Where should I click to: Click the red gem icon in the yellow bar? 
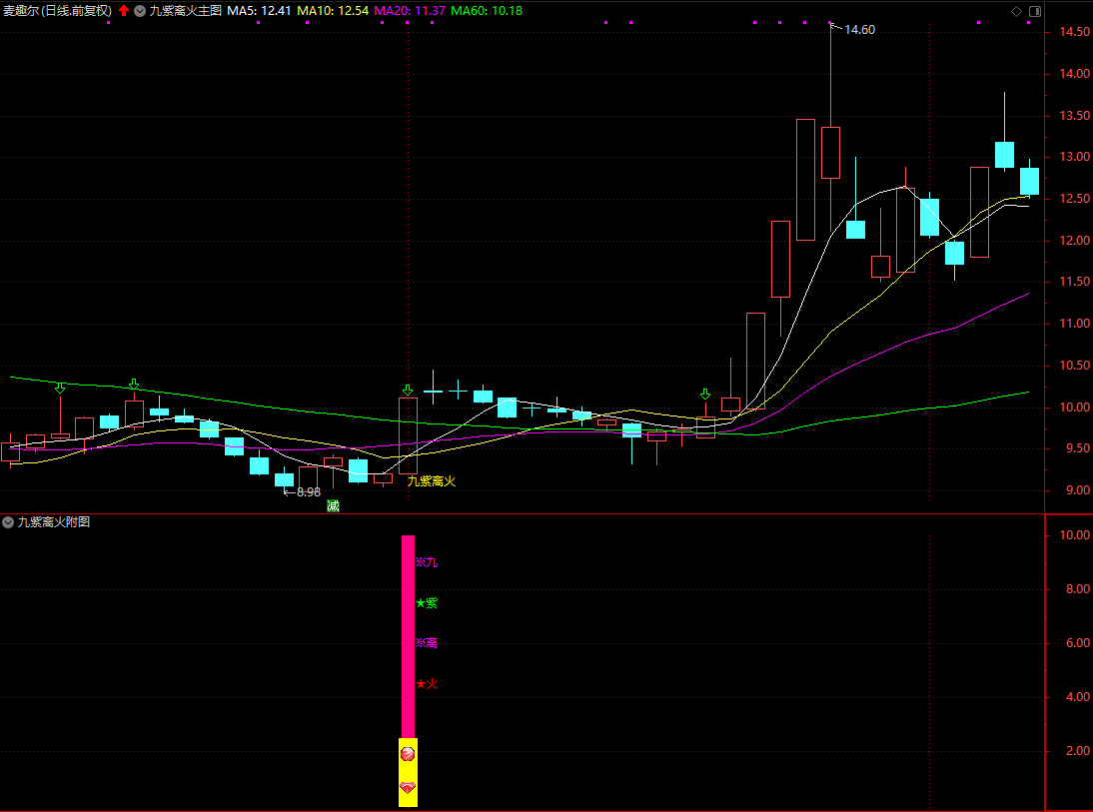(x=408, y=788)
